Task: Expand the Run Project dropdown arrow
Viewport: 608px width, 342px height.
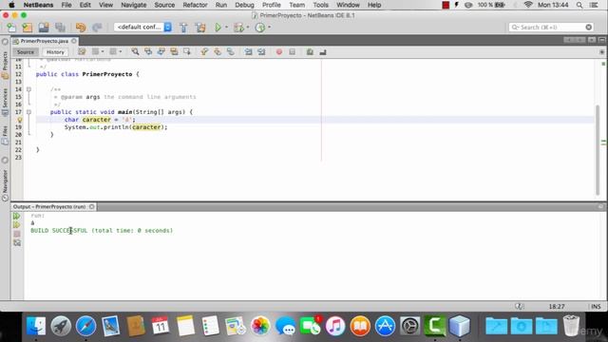Action: [226, 28]
